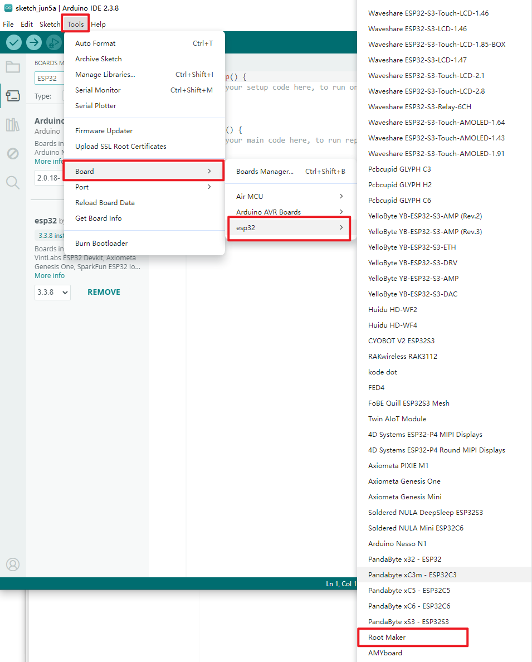
Task: Open the Tools menu
Action: coord(76,24)
